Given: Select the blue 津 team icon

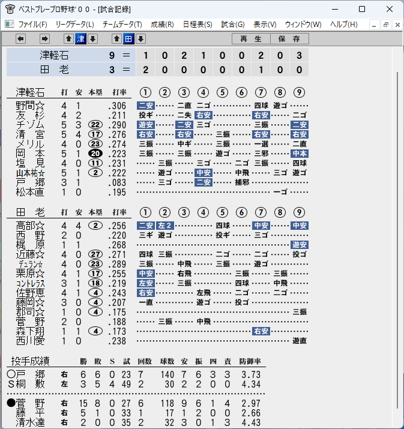Looking at the screenshot, I should (81, 39).
